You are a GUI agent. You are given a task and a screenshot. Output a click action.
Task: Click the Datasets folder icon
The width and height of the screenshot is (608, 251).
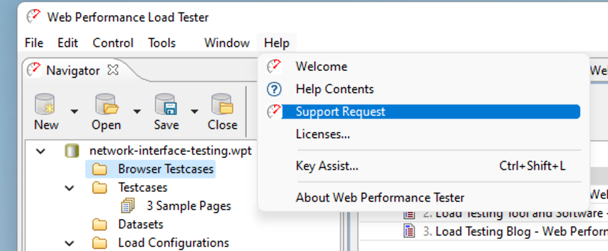100,225
